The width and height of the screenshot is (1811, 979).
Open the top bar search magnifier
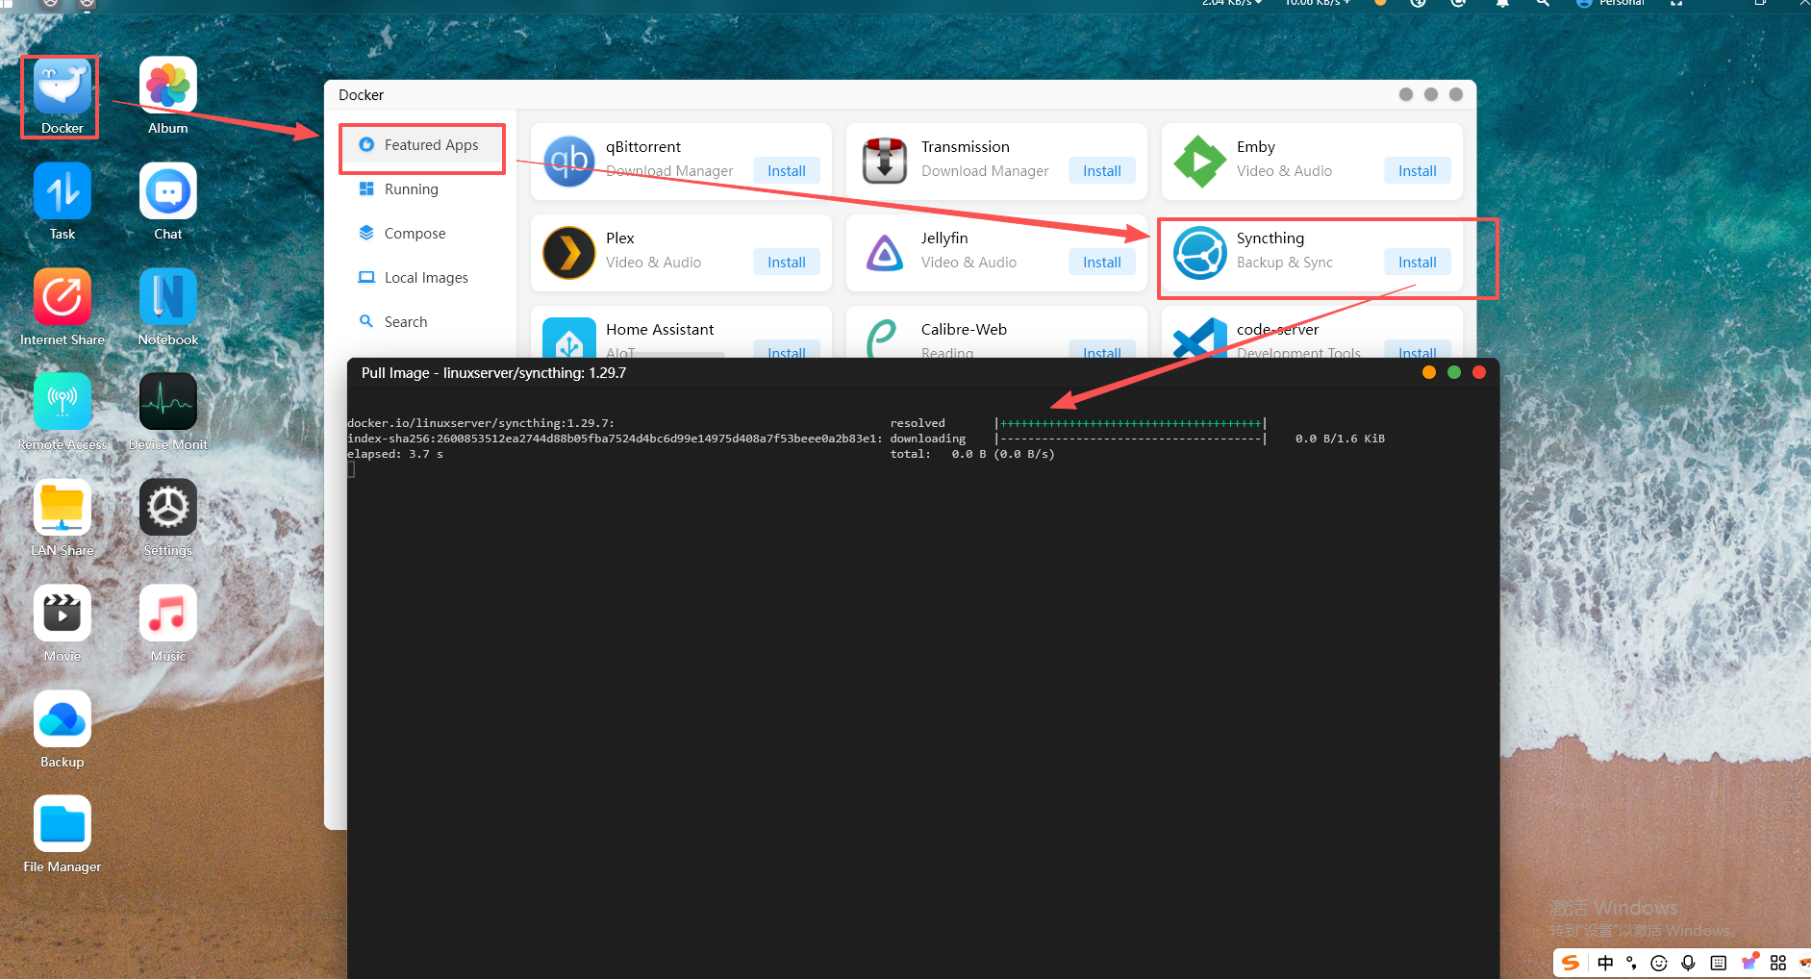[x=1543, y=3]
